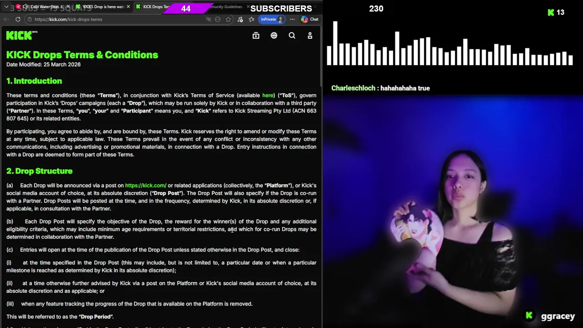The width and height of the screenshot is (583, 328).
Task: Open Copilot Chat
Action: [x=310, y=19]
